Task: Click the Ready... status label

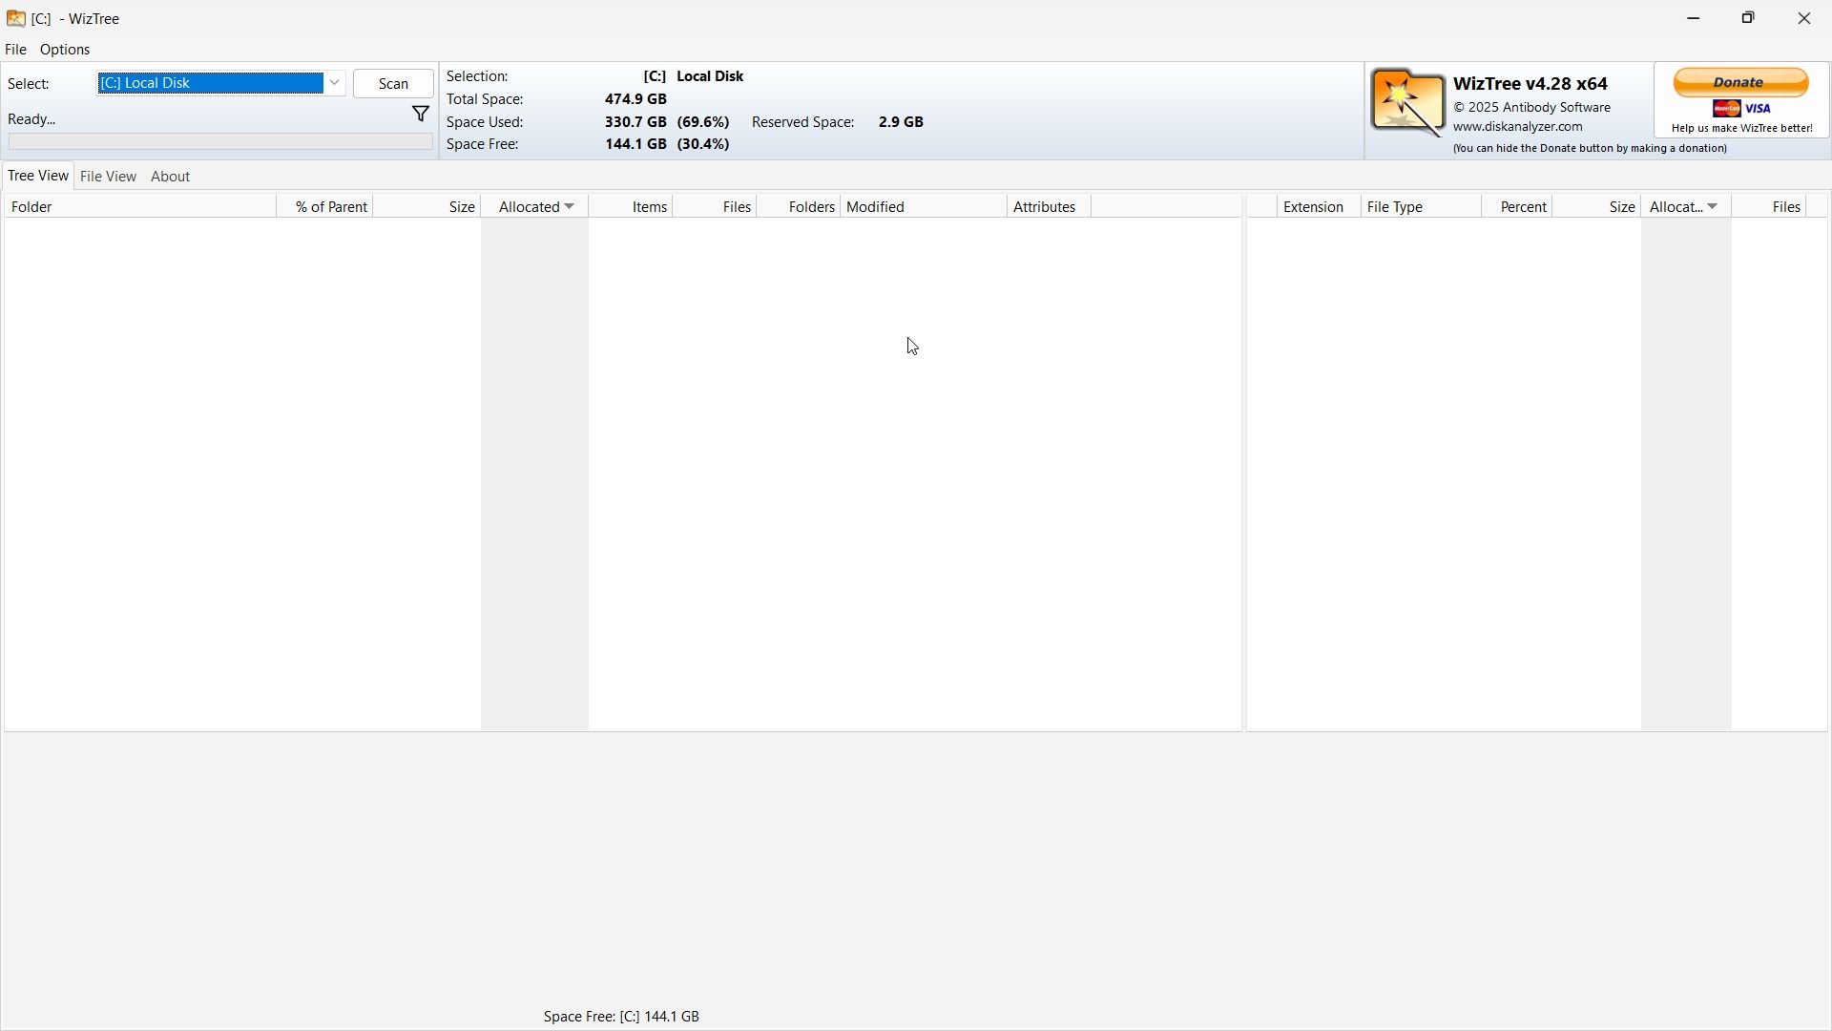Action: (x=32, y=119)
